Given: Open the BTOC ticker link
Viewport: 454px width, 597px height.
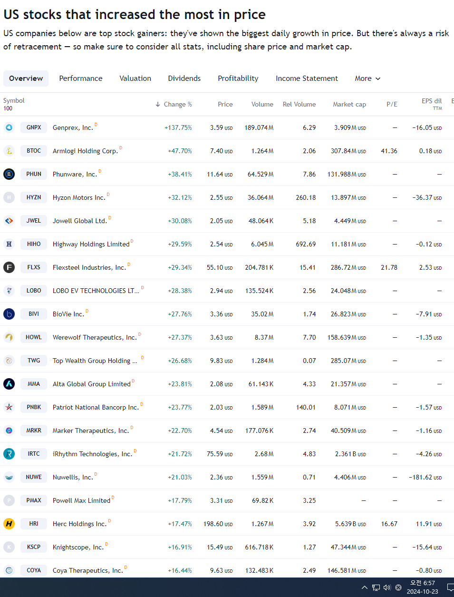Looking at the screenshot, I should [x=34, y=151].
